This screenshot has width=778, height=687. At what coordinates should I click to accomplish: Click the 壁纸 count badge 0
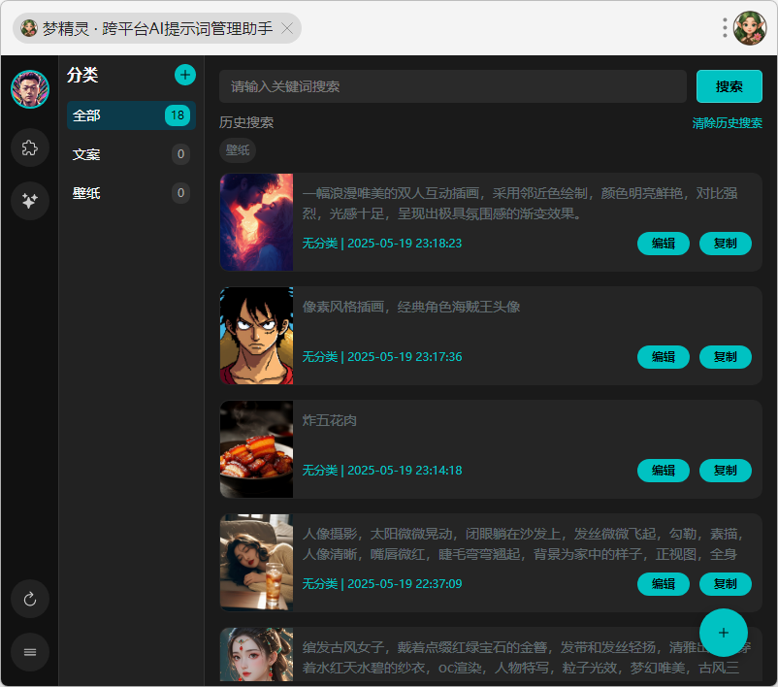click(x=180, y=193)
